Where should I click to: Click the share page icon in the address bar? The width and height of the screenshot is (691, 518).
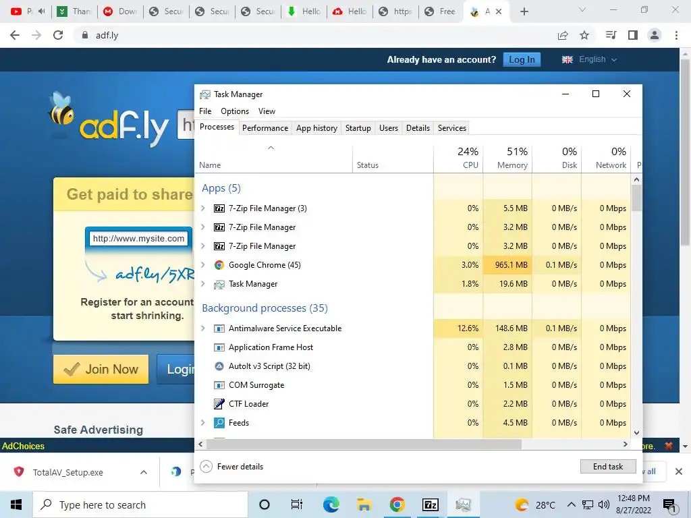pyautogui.click(x=563, y=35)
